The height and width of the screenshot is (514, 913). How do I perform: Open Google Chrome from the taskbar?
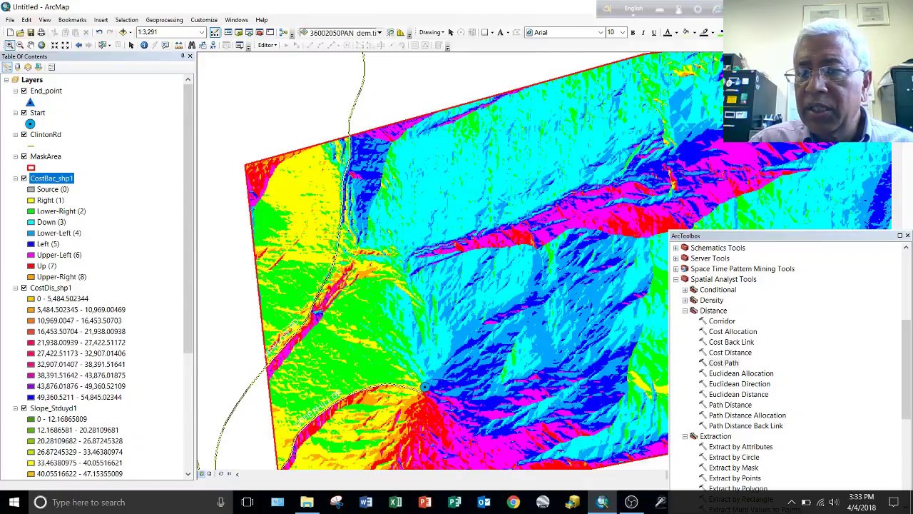[x=513, y=503]
